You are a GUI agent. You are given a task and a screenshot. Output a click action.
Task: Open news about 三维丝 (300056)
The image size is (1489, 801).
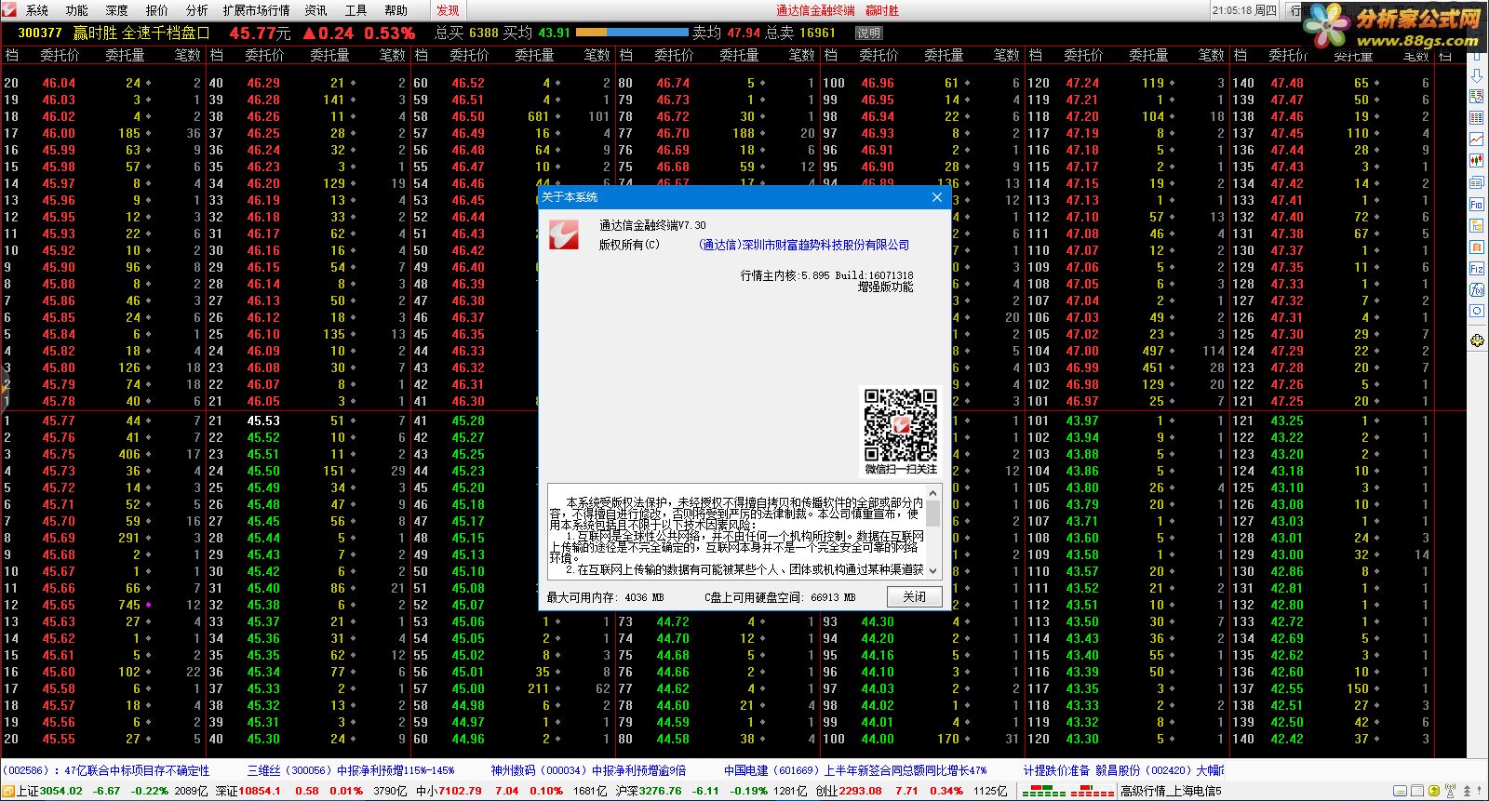351,770
